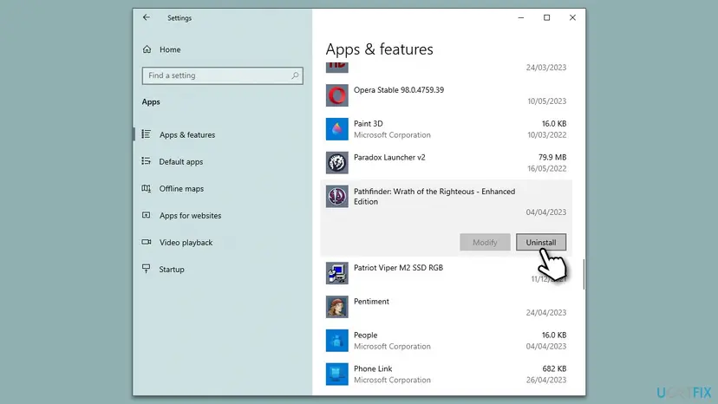This screenshot has height=404, width=718.
Task: Click the search magnifier icon
Action: point(295,75)
